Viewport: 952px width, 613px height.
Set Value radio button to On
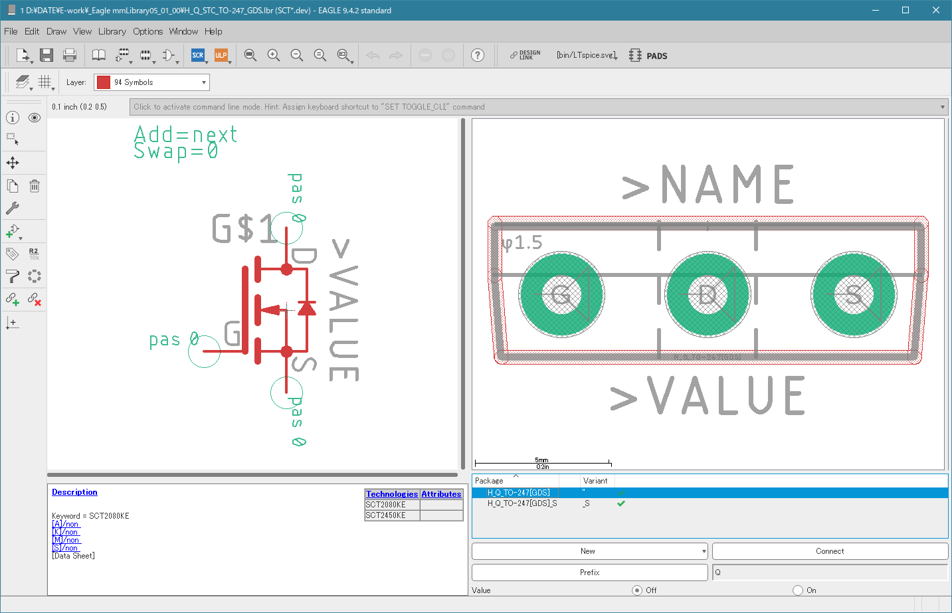click(798, 590)
